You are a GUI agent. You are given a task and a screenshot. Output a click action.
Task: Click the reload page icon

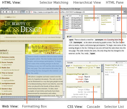(7, 12)
